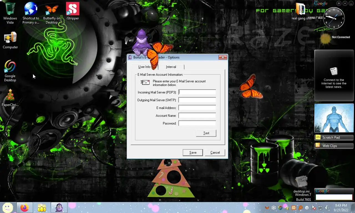The width and height of the screenshot is (355, 213).
Task: Click the blue figure photo gadget thumbnail
Action: [334, 118]
